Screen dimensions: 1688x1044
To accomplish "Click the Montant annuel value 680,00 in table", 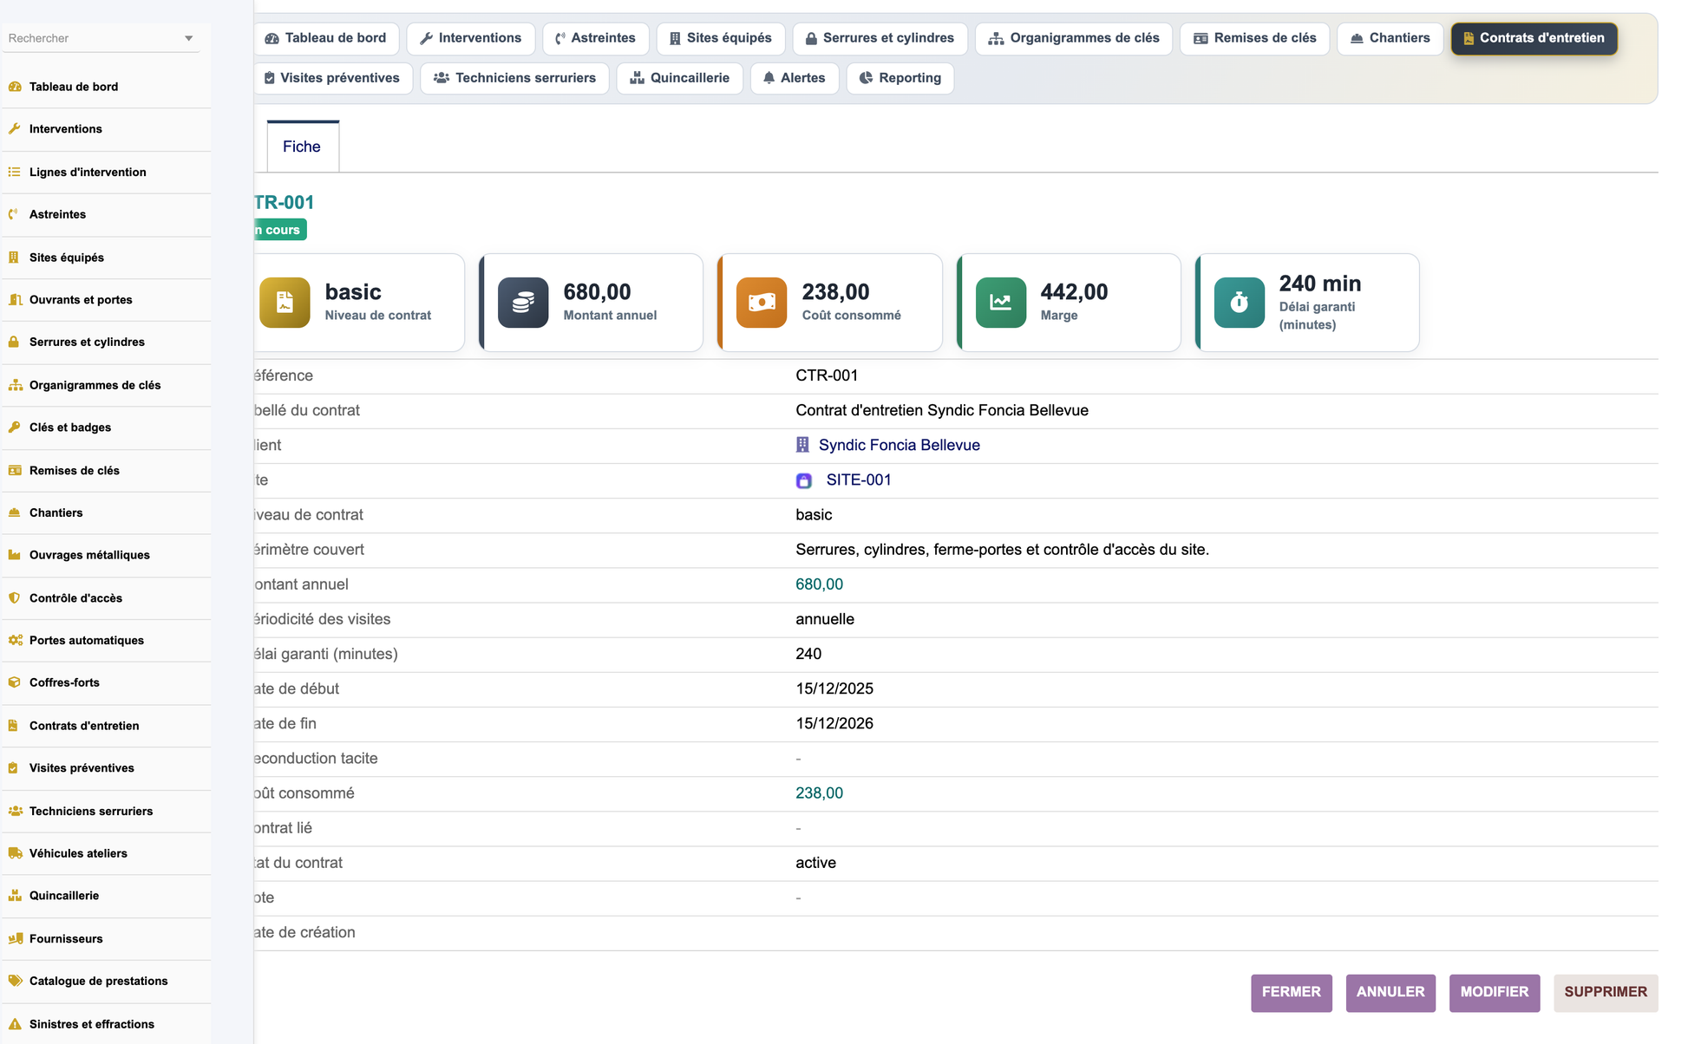I will 820,584.
